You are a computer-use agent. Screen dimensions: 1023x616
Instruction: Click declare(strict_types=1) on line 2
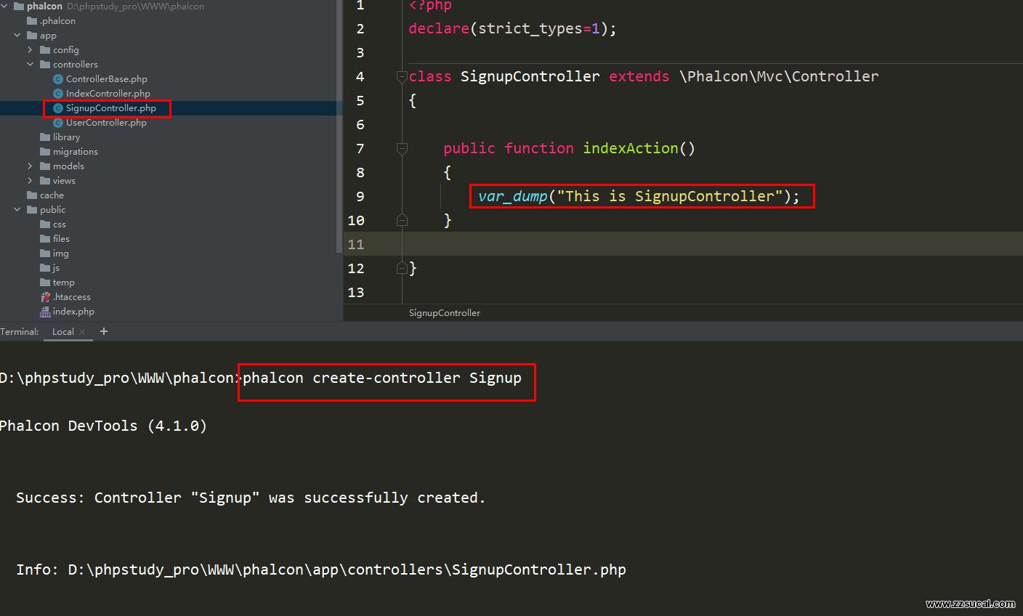coord(512,29)
